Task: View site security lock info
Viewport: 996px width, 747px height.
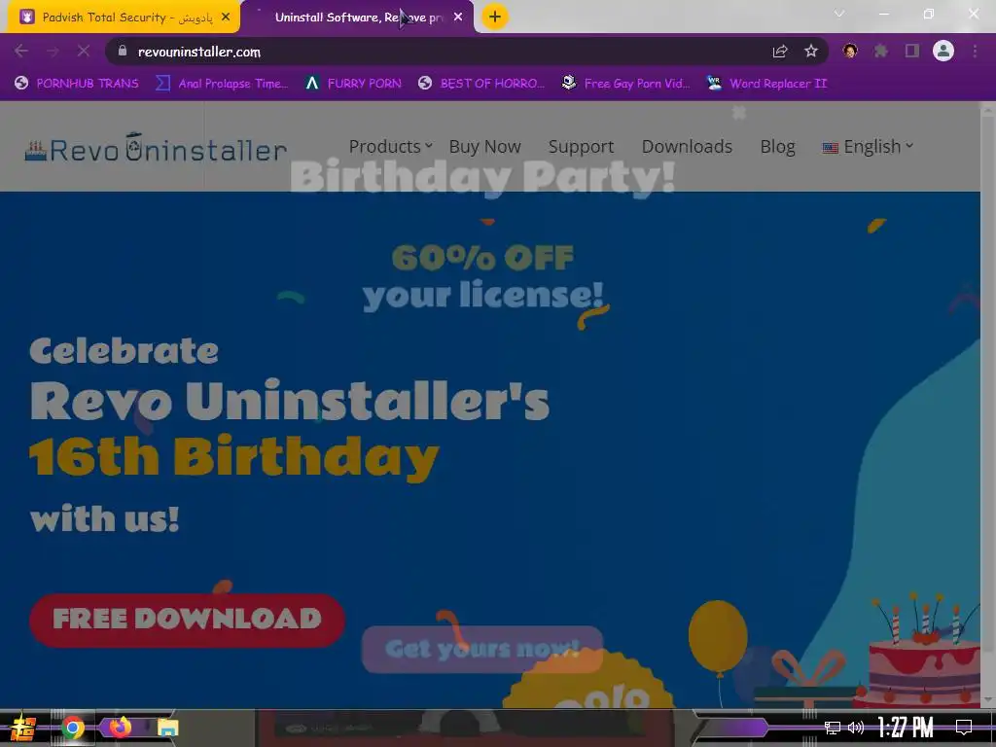Action: pyautogui.click(x=123, y=51)
